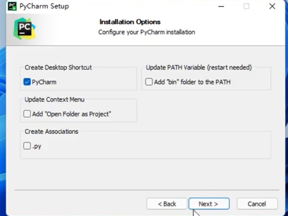Viewport: 288px width, 216px height.
Task: Click the "PyCharm Setup" title bar text
Action: [x=44, y=6]
